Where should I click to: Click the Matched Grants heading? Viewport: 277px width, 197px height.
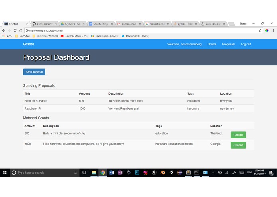(36, 118)
